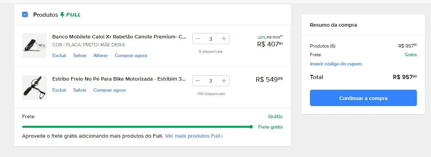431x157 pixels.
Task: Decrease quantity of Banco Mobilete Caloi
Action: [198, 39]
